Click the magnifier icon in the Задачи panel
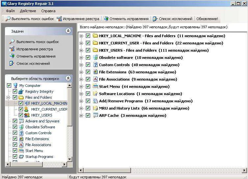The image size is (248, 179). coord(12,42)
